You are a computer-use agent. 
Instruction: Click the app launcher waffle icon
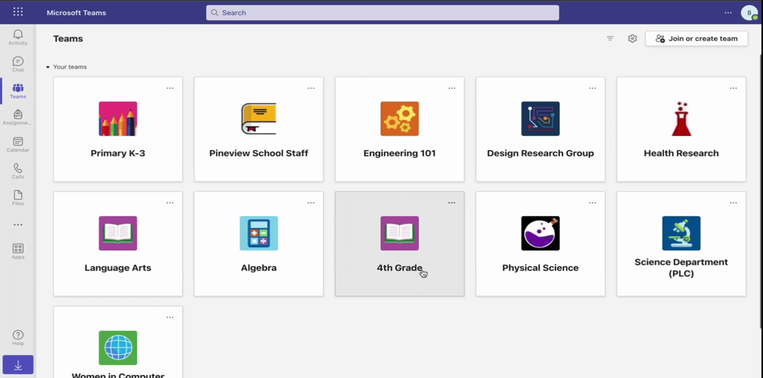[18, 12]
